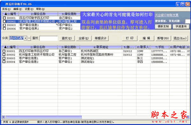
Task: Focus the 搜索模板、常见问题 input box
Action: (x=188, y=21)
